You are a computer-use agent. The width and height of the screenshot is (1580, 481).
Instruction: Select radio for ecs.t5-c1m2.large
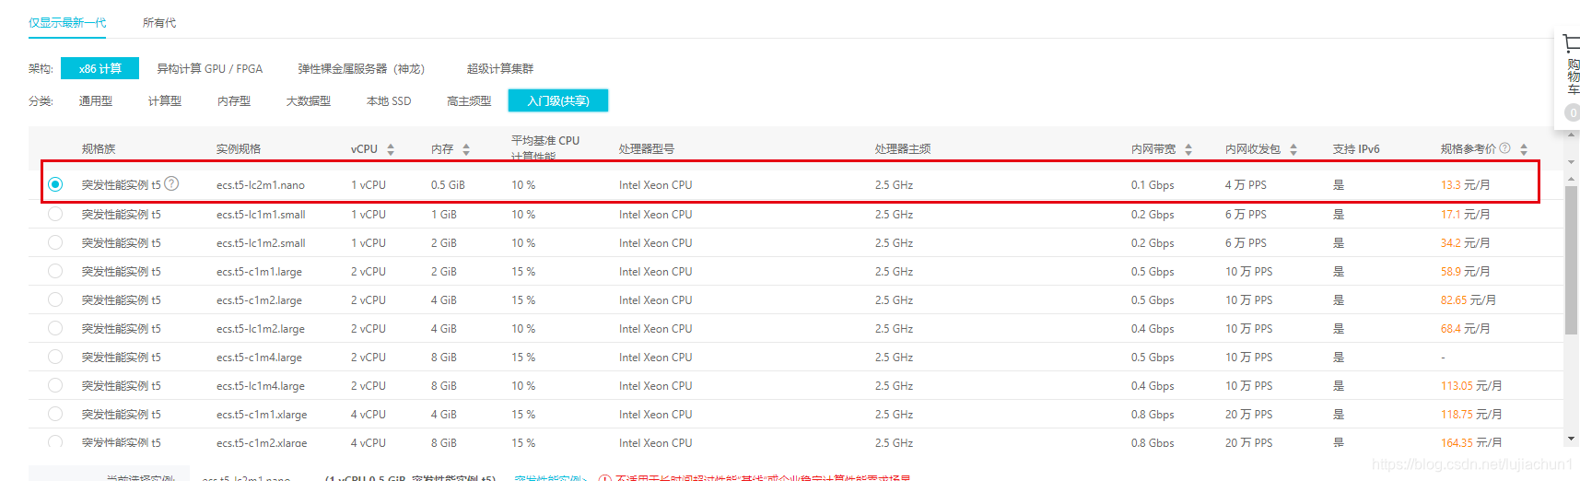pyautogui.click(x=55, y=299)
